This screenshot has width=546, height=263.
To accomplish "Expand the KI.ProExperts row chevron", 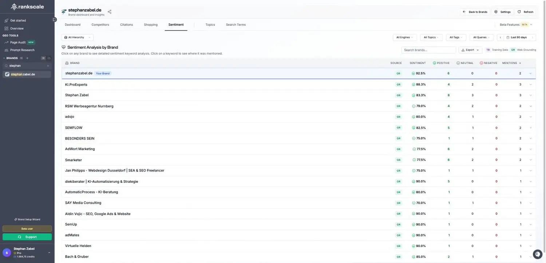I will tap(530, 85).
